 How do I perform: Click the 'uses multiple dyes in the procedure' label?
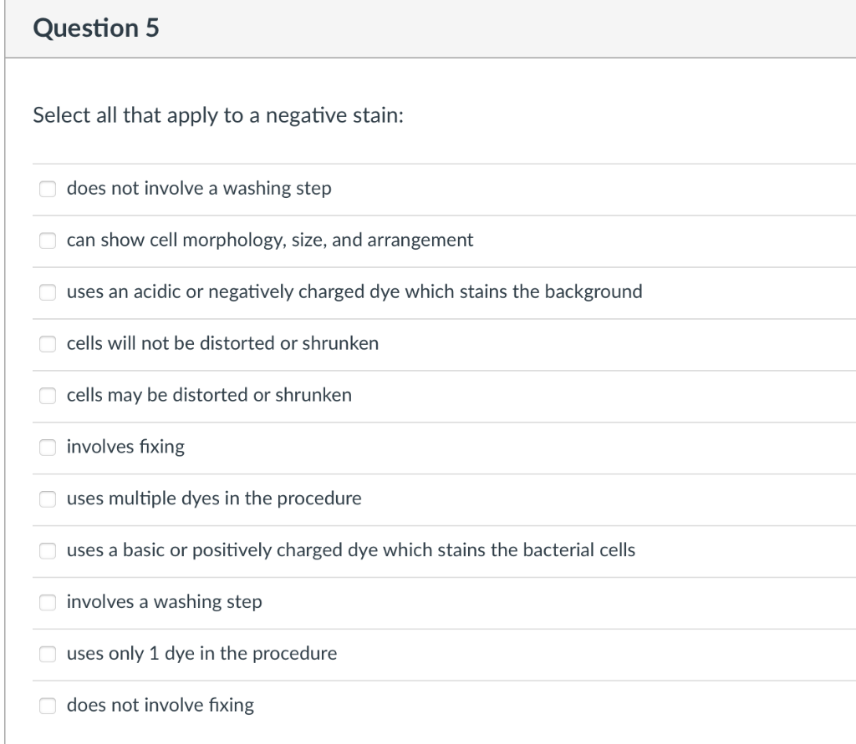tap(214, 499)
